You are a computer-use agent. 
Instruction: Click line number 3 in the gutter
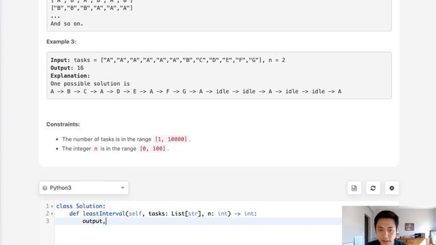pyautogui.click(x=48, y=221)
